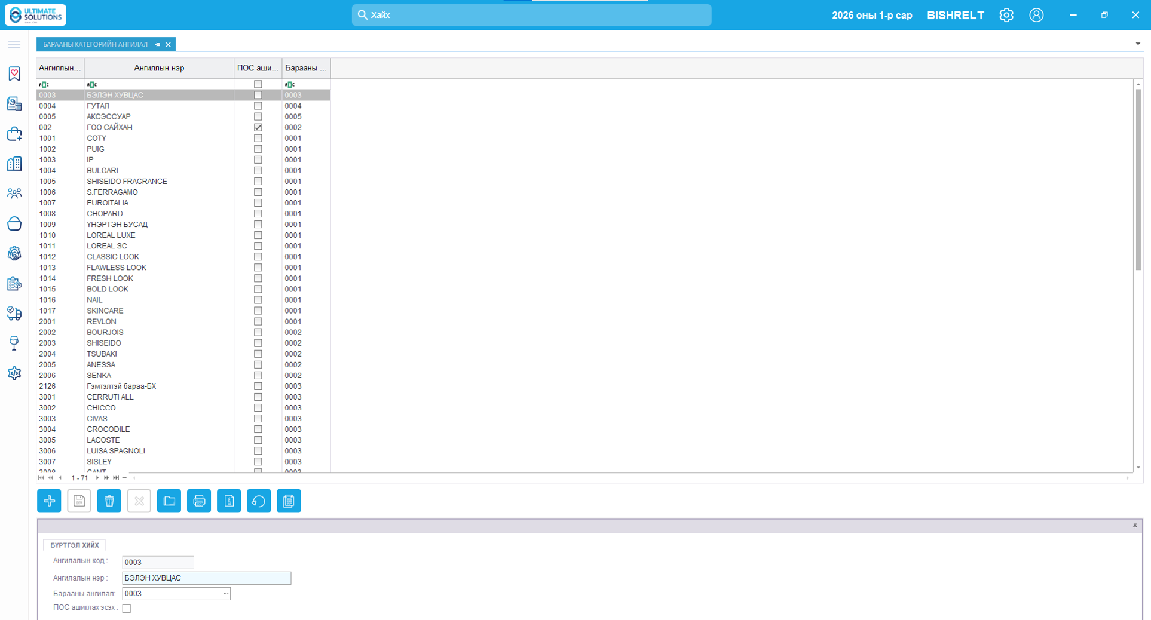The width and height of the screenshot is (1151, 620).
Task: Click the refresh arrow toolbar button
Action: [x=259, y=501]
